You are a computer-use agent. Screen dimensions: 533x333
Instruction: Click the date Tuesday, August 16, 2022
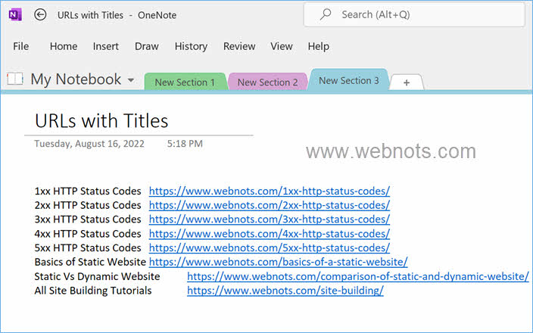(x=89, y=144)
